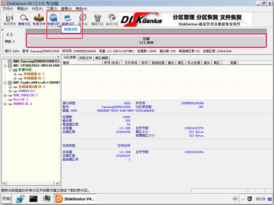This screenshot has width=274, height=205.
Task: Click the 新建分区 new partition icon
Action: tap(68, 20)
